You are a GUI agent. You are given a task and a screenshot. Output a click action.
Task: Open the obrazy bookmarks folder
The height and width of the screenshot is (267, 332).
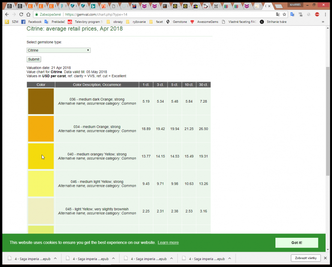(114, 21)
